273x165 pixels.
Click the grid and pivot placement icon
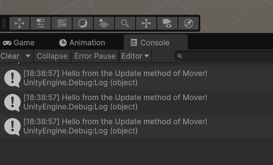[x=104, y=23]
